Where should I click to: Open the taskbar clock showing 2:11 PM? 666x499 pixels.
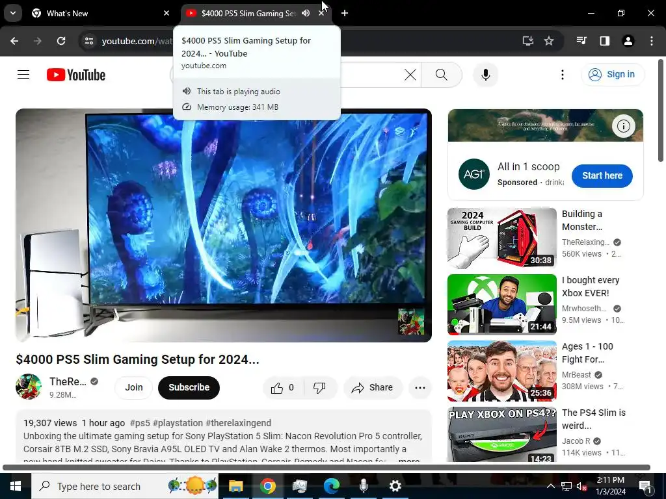click(610, 486)
